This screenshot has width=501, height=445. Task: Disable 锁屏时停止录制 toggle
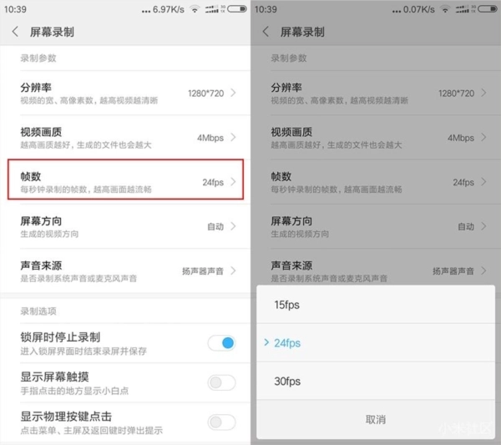221,343
